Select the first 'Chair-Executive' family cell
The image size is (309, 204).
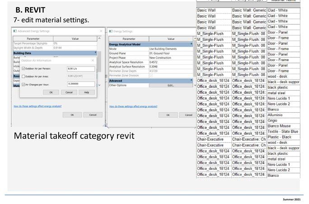(x=214, y=139)
